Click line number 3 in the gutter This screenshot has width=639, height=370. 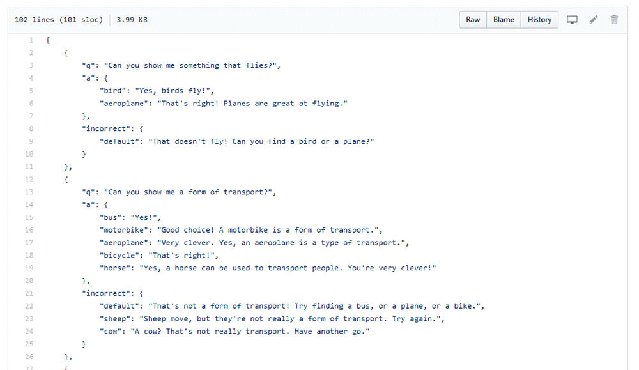tap(31, 65)
